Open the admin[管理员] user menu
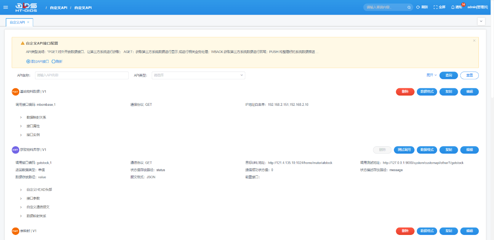 point(477,7)
